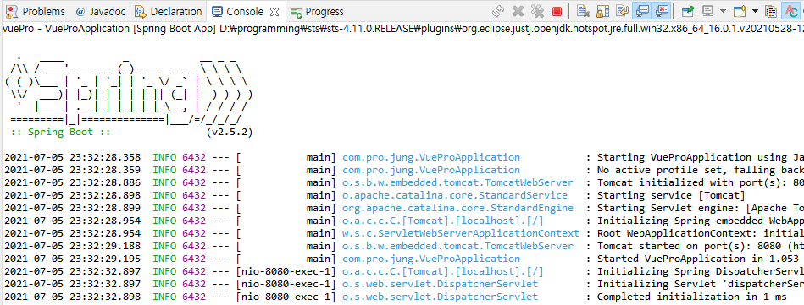Click 'Tomcat started on port(s): 8080' message
This screenshot has width=804, height=305.
[701, 246]
